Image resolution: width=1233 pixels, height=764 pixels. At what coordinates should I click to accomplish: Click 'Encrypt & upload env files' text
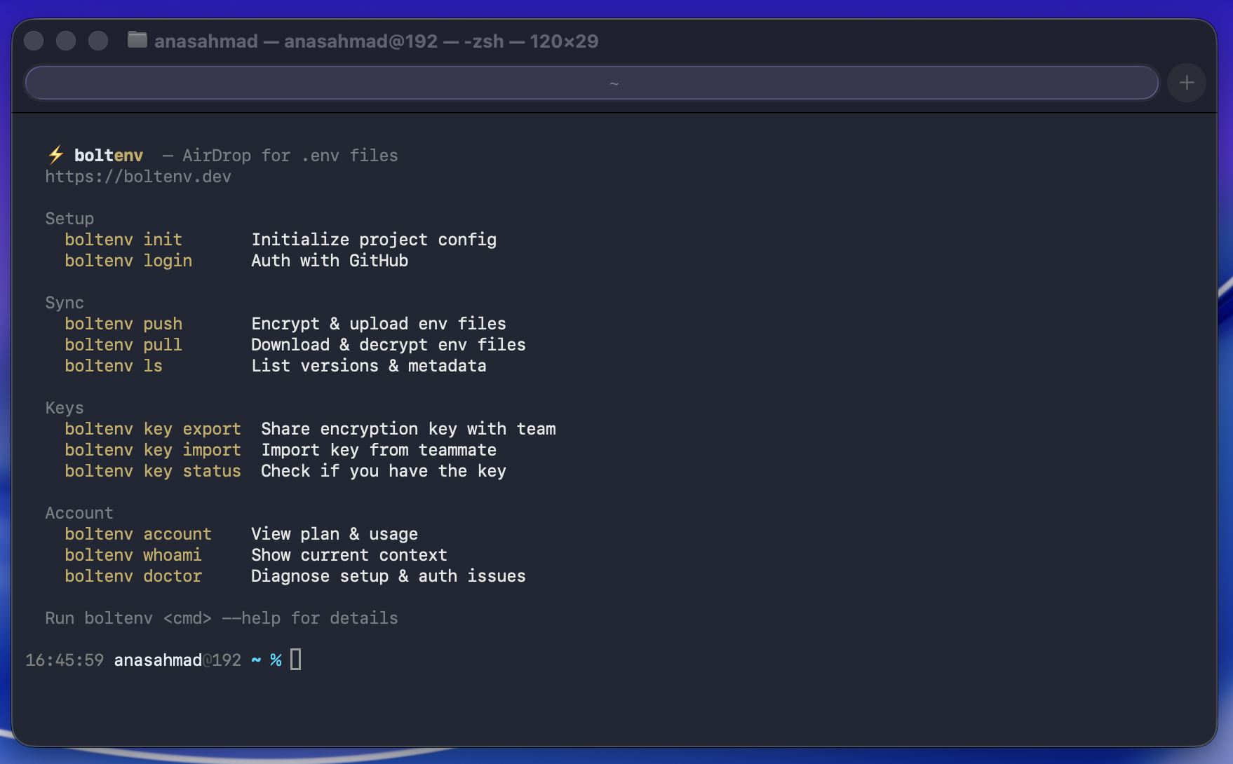[x=379, y=324]
